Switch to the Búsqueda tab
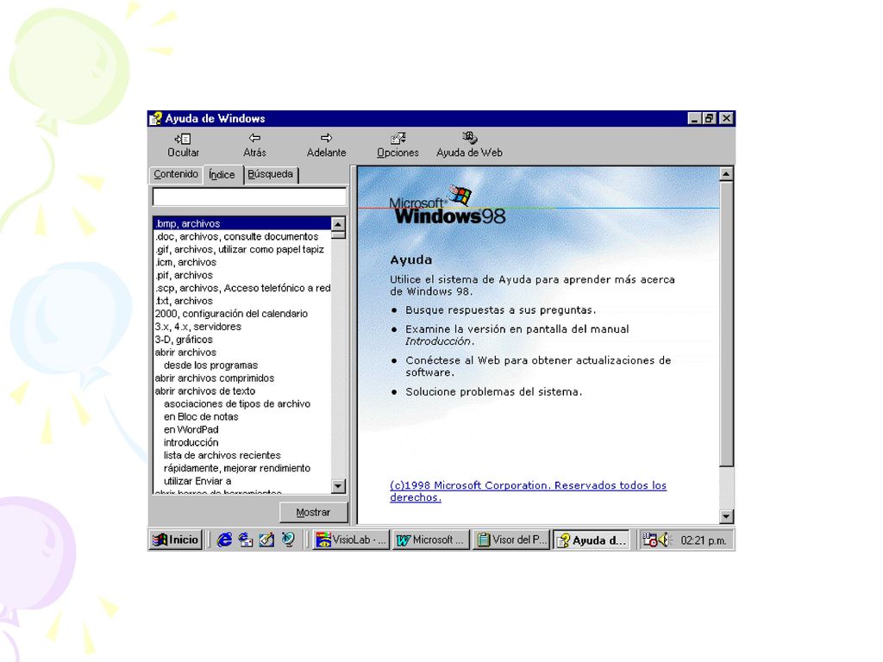The image size is (883, 662). coord(270,174)
